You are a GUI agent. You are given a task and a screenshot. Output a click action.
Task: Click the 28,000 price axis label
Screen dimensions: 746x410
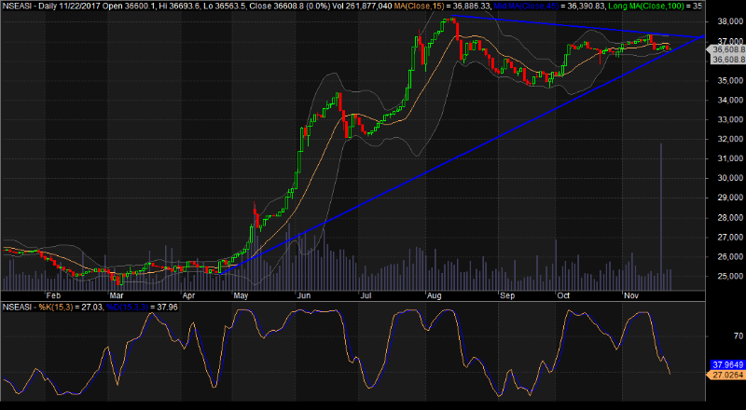pyautogui.click(x=729, y=217)
